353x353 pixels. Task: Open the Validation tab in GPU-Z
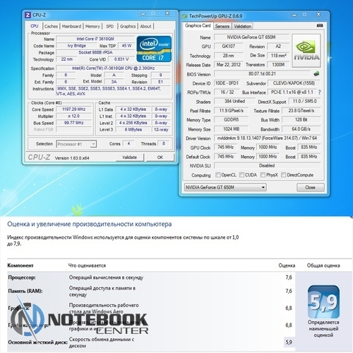[x=243, y=26]
